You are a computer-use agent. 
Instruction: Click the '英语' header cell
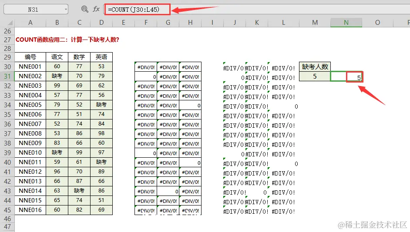coord(101,57)
